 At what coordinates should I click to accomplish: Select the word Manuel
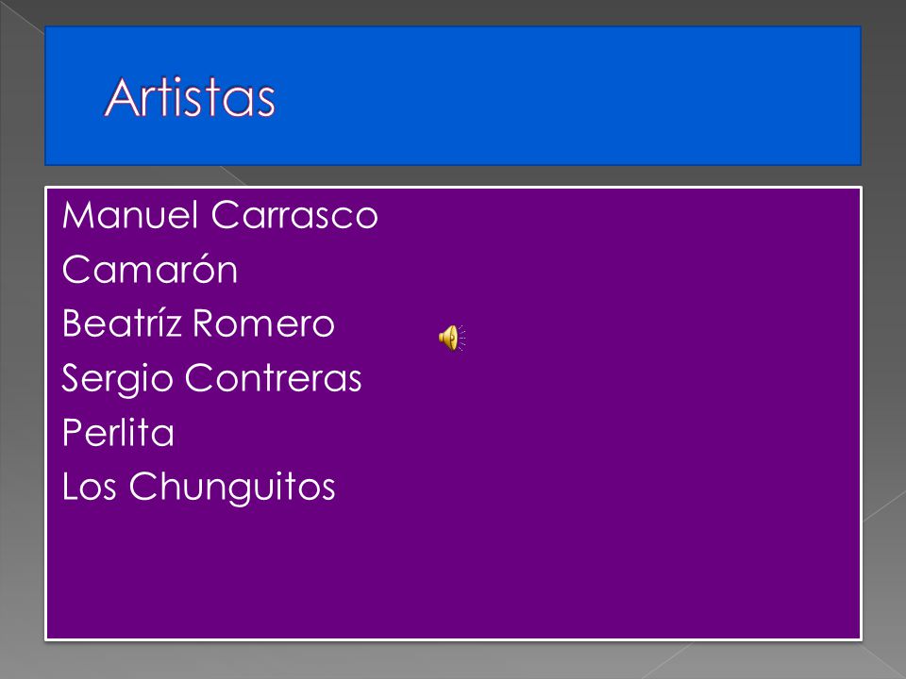tap(130, 215)
